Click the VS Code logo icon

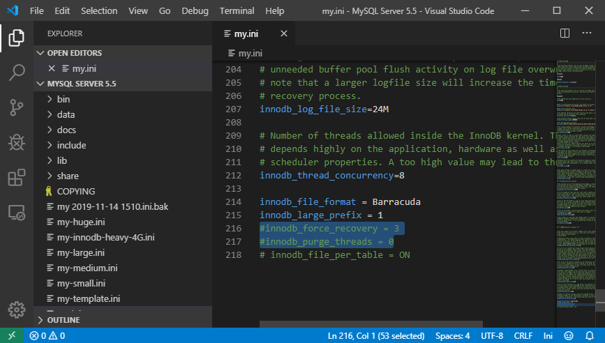[13, 10]
